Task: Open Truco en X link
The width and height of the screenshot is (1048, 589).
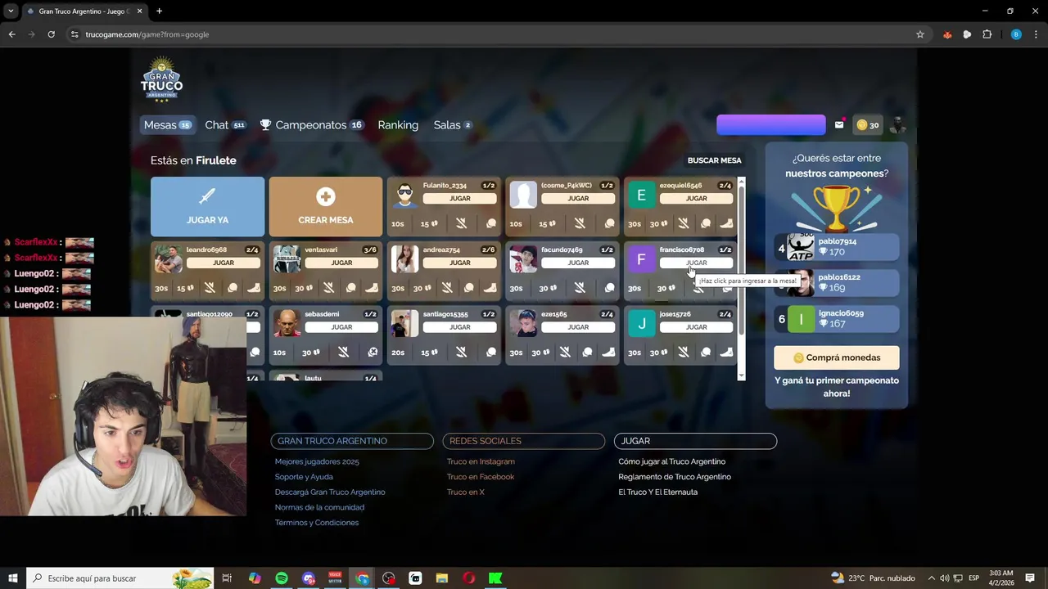Action: tap(466, 492)
